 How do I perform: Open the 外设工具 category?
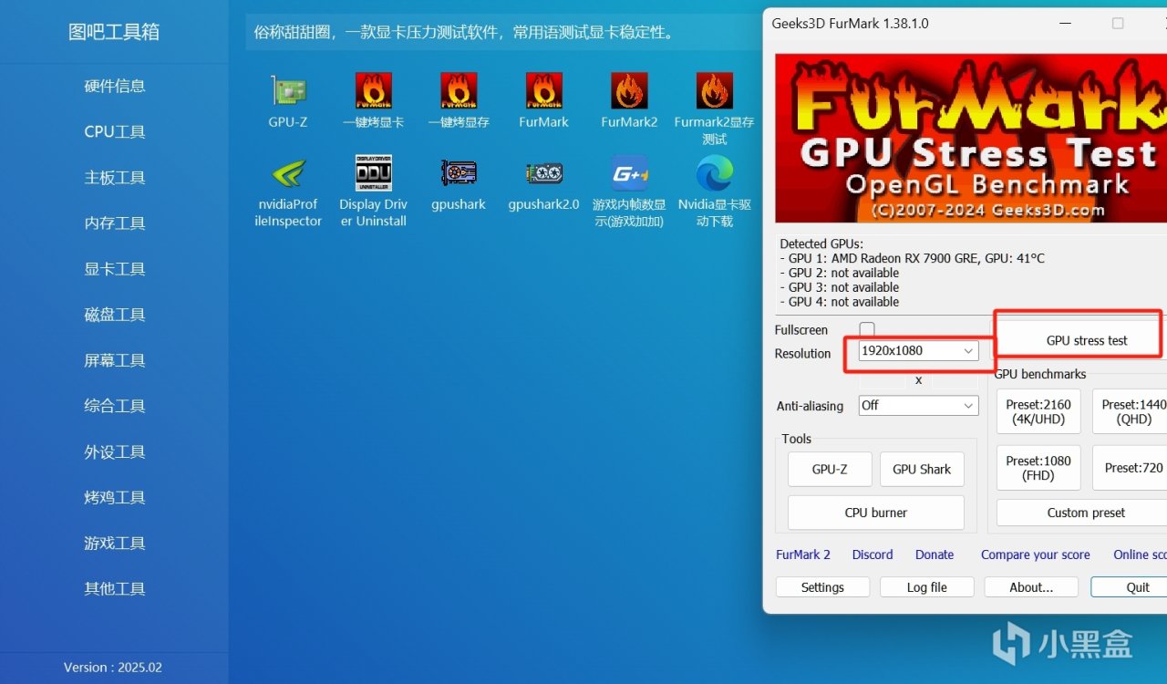pos(115,451)
